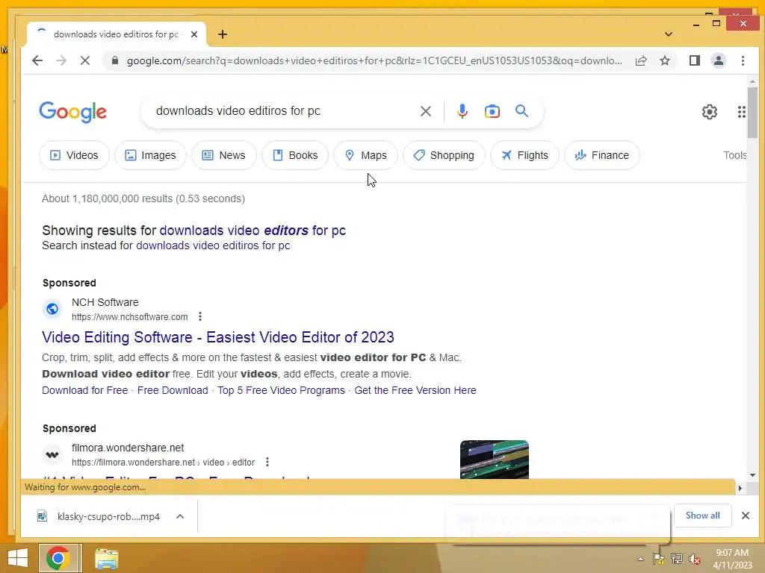The height and width of the screenshot is (573, 765).
Task: Open site security lock info
Action: point(114,60)
